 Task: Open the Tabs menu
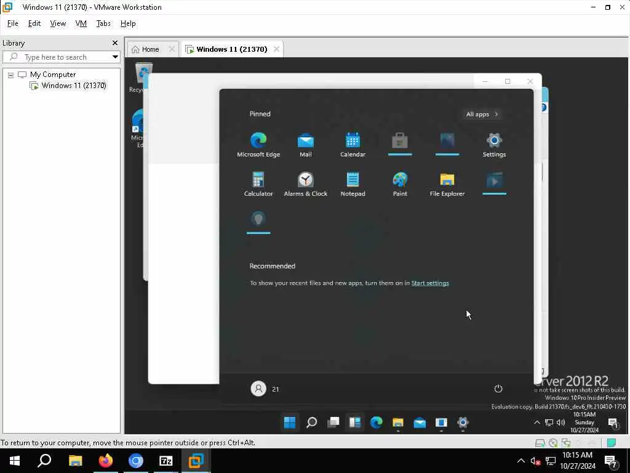pos(103,23)
